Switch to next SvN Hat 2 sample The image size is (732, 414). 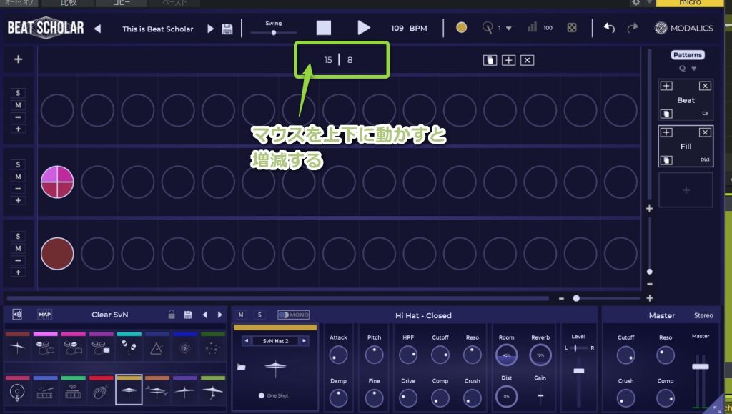click(305, 341)
